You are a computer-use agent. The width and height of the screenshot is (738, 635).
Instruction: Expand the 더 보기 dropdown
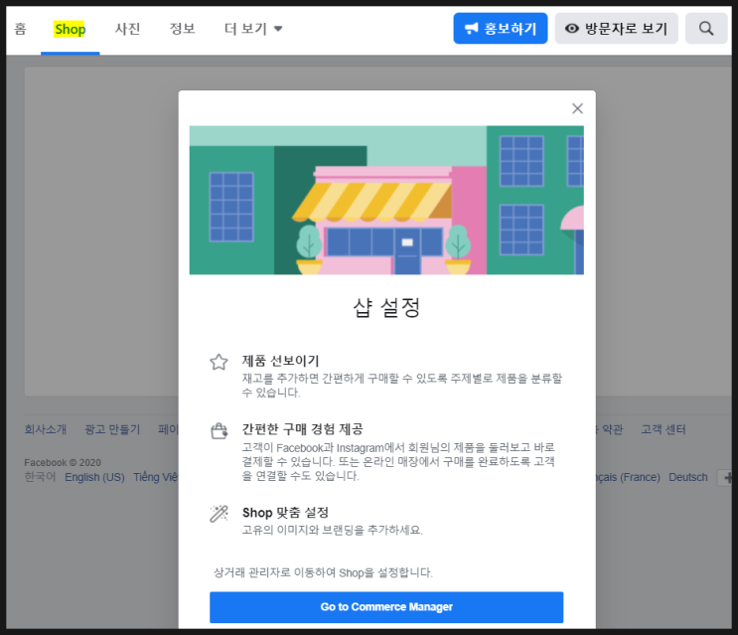point(252,29)
